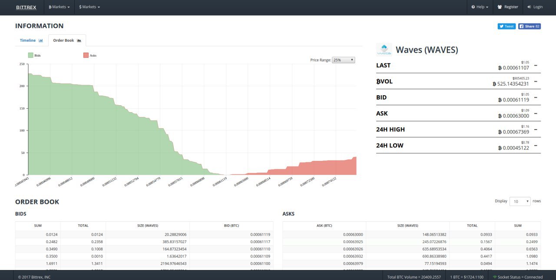Image resolution: width=556 pixels, height=280 pixels.
Task: Click the Bids TOTAL column header
Action: (x=83, y=226)
